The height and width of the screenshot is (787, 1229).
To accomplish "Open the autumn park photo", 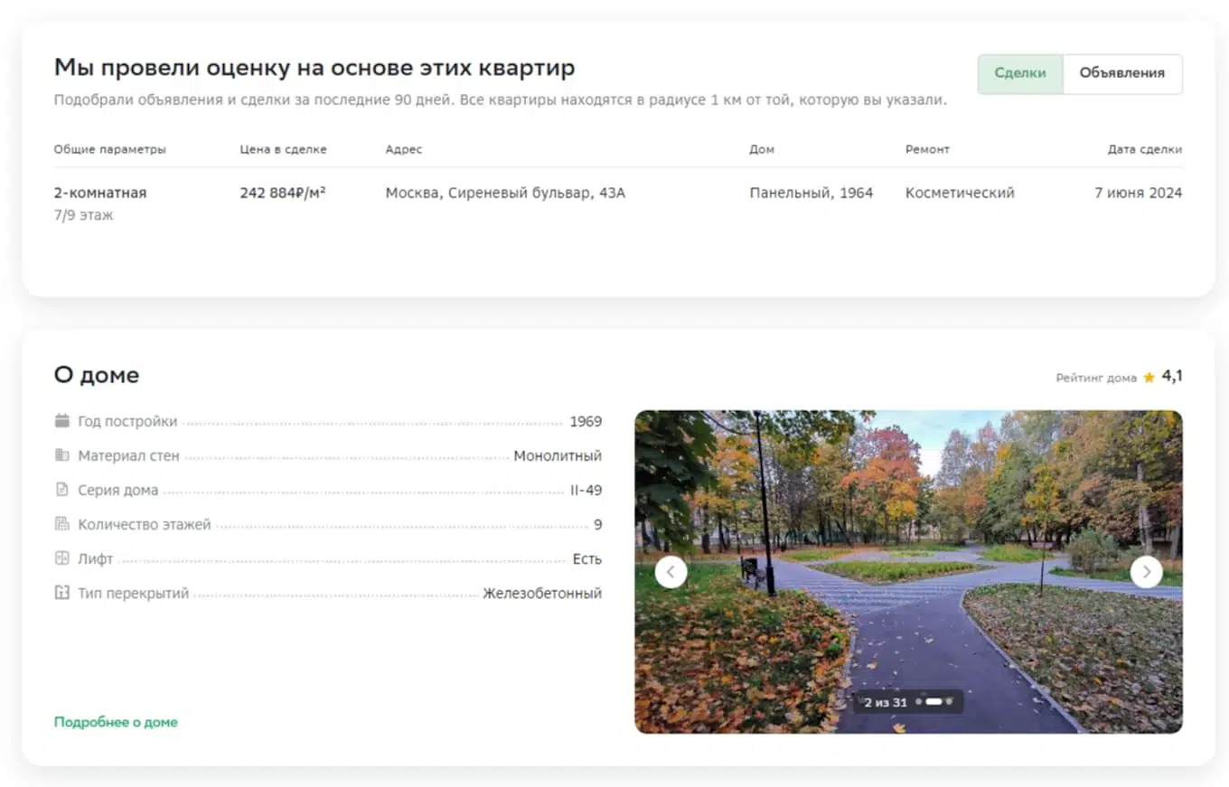I will [x=908, y=572].
